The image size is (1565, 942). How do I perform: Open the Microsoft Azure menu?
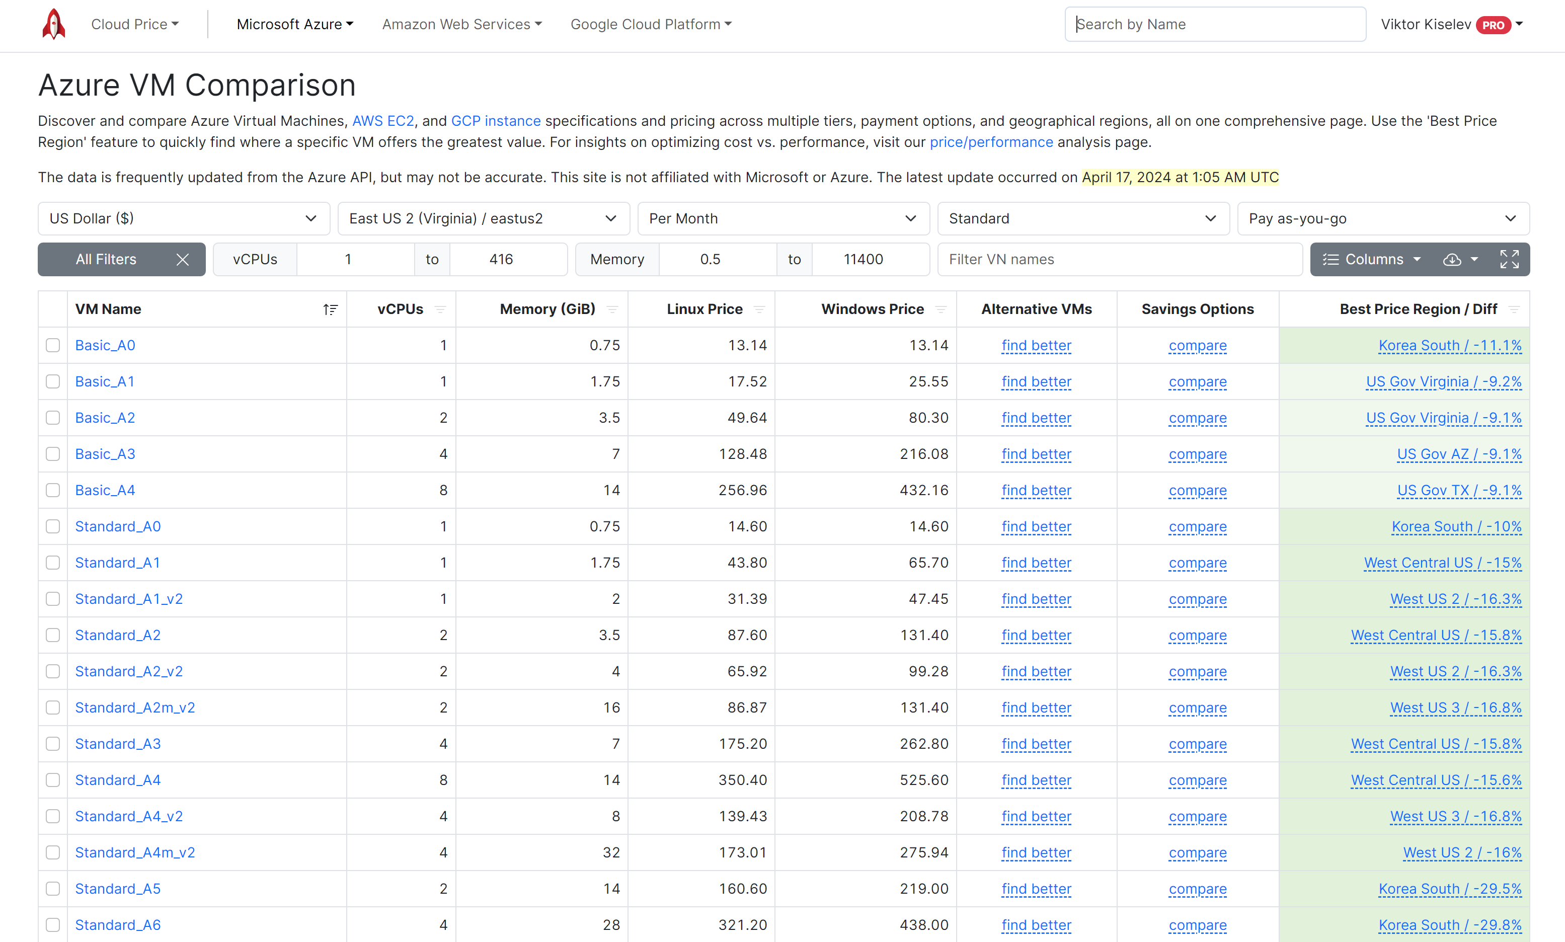[x=294, y=24]
